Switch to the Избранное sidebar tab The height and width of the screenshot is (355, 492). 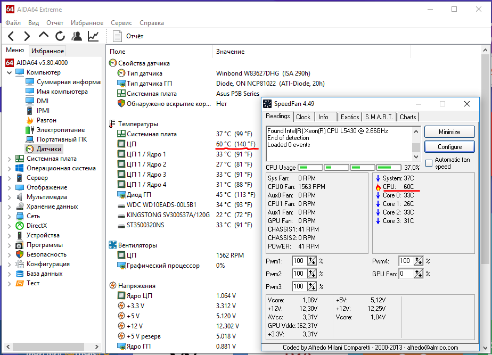point(48,51)
